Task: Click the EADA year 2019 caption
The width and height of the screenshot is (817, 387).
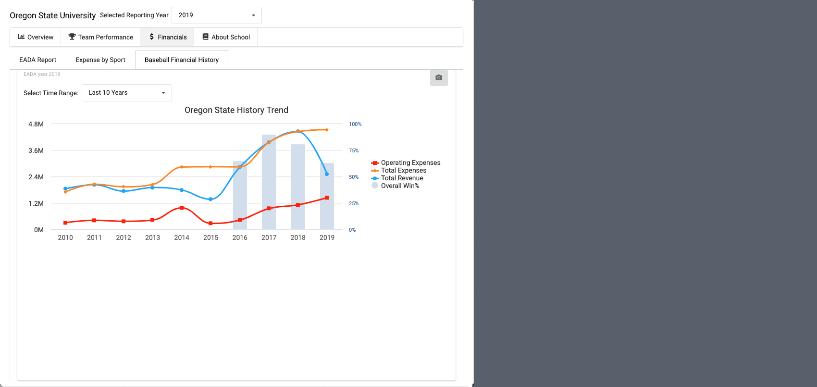Action: pos(42,74)
